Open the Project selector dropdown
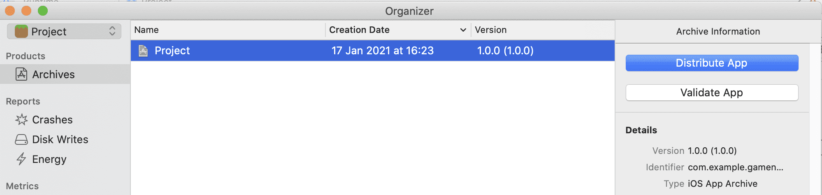 click(x=112, y=31)
